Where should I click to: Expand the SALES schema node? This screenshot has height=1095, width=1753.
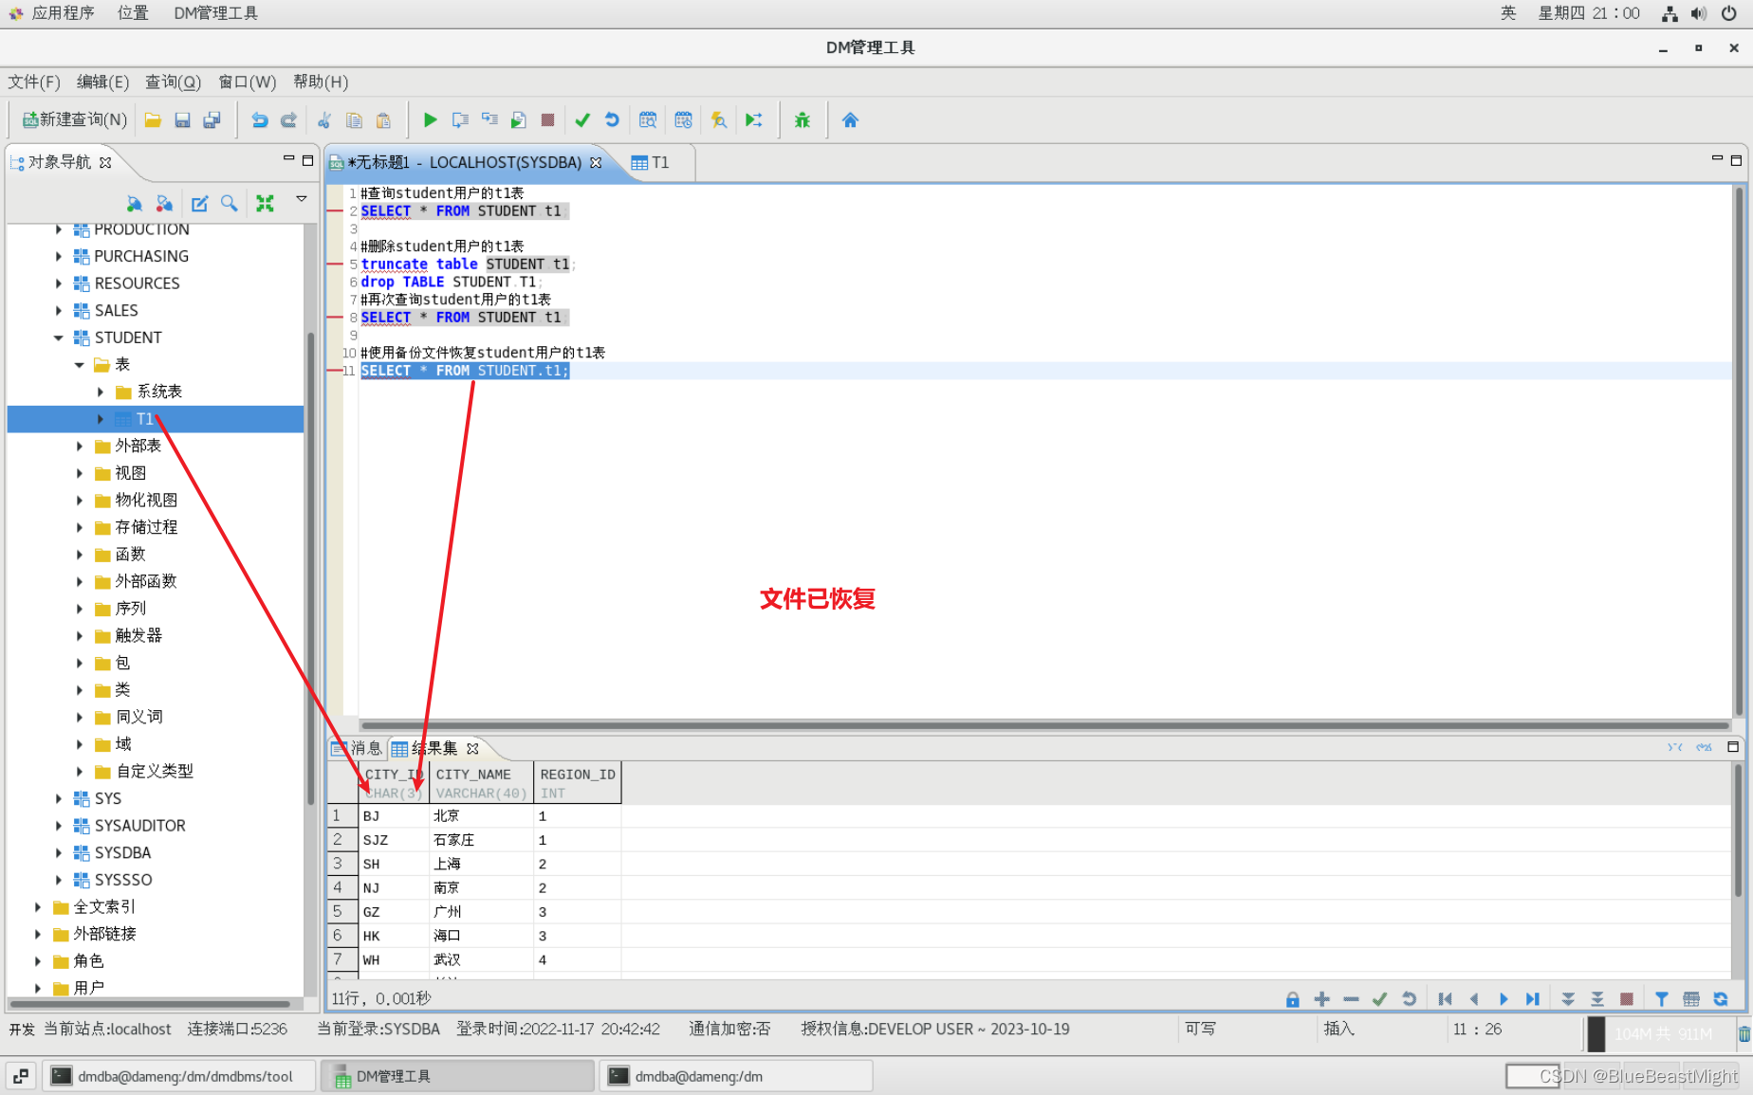tap(59, 310)
